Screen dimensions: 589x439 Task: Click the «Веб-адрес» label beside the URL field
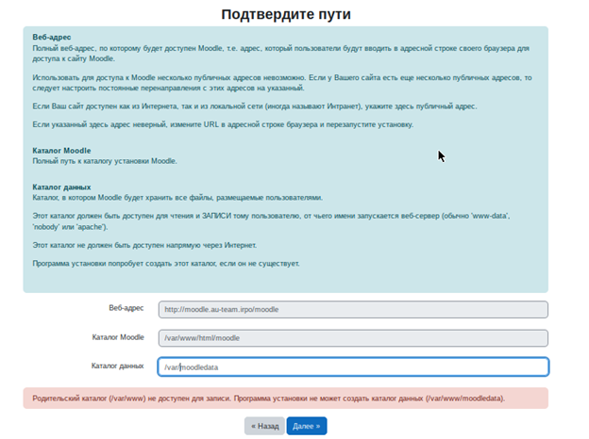click(126, 308)
